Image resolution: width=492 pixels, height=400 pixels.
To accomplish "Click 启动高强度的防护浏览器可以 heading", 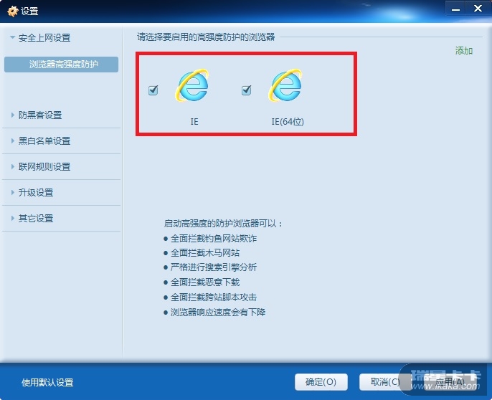I will pyautogui.click(x=223, y=224).
